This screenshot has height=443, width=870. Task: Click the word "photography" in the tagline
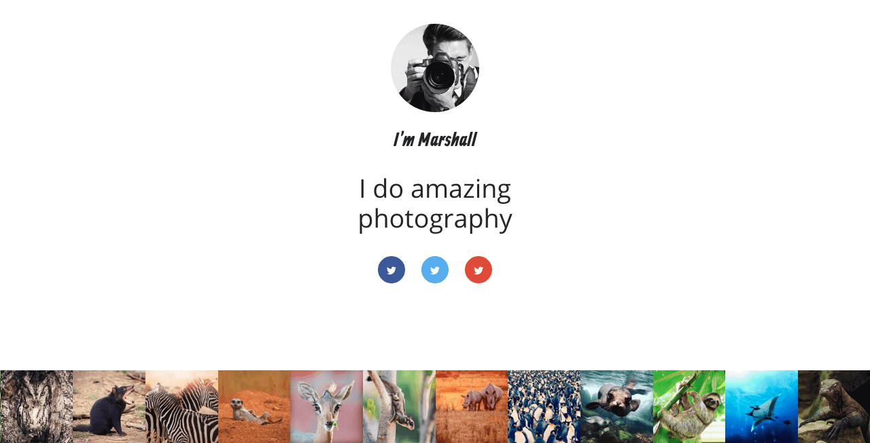tap(435, 219)
